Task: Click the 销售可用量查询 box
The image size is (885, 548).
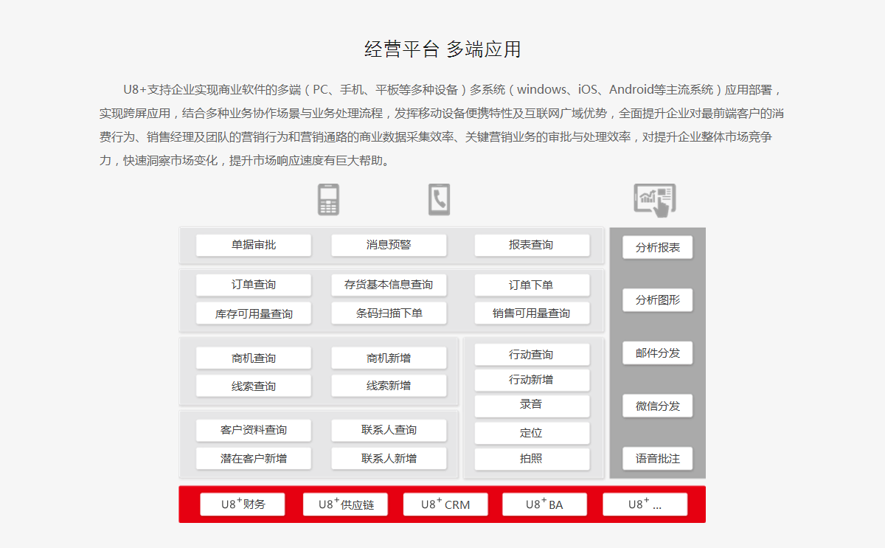Action: (x=532, y=313)
